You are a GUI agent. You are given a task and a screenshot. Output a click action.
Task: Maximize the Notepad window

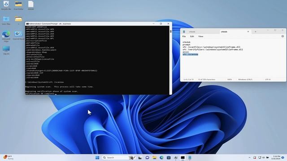tap(275, 30)
